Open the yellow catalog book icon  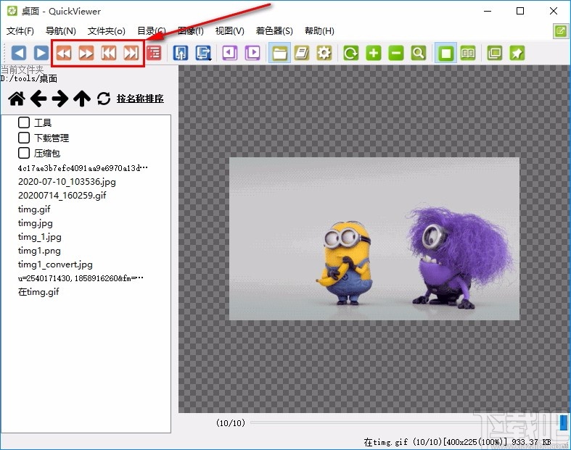pos(302,53)
